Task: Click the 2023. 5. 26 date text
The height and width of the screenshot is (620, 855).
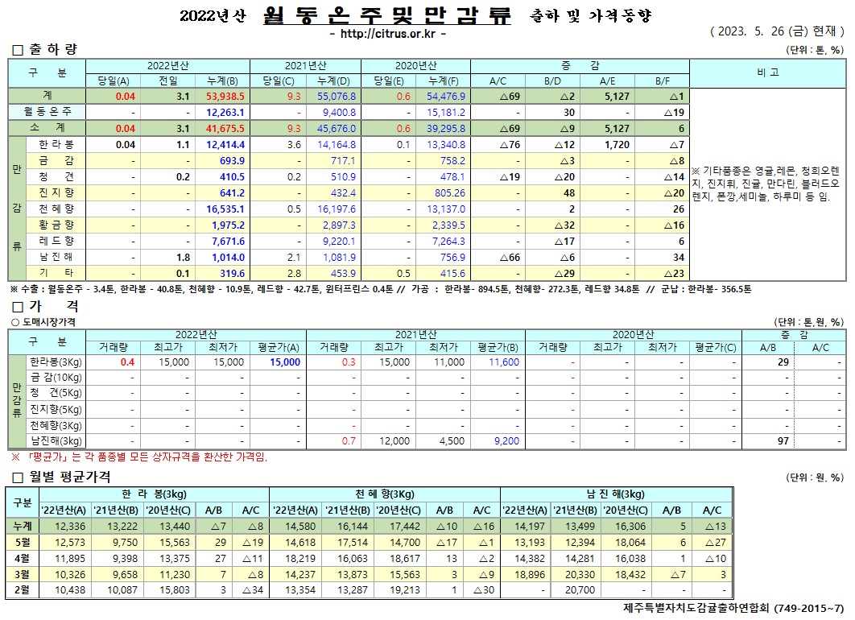Action: pos(776,32)
